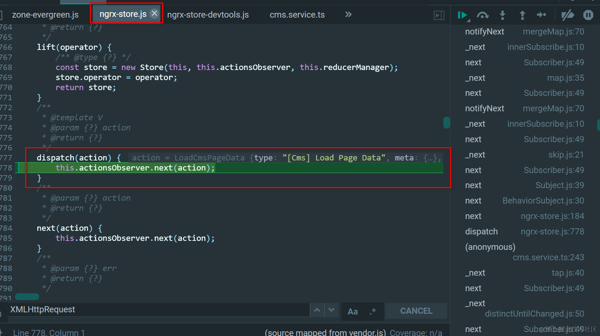Select call frame _next tap.js:40
This screenshot has width=600, height=336.
pos(525,273)
